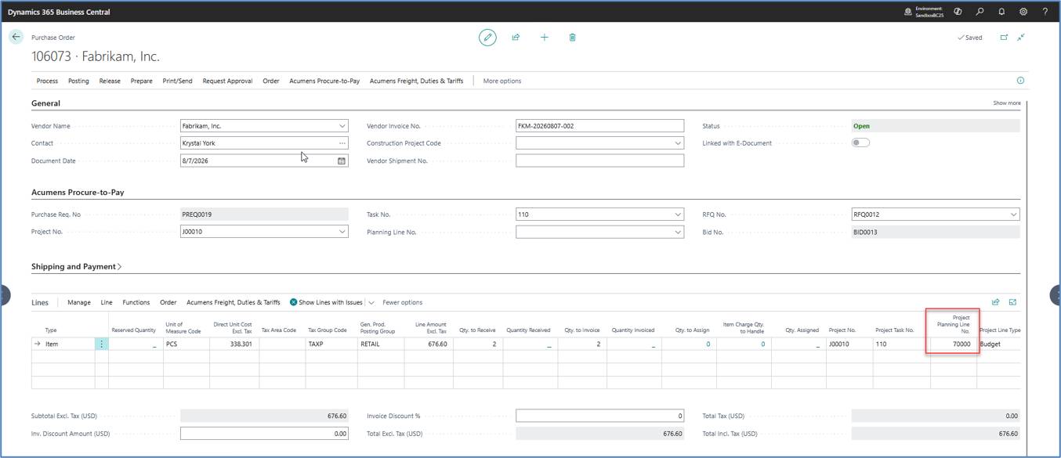Show FactBox info pane icon
Image resolution: width=1061 pixels, height=458 pixels.
(x=1020, y=80)
